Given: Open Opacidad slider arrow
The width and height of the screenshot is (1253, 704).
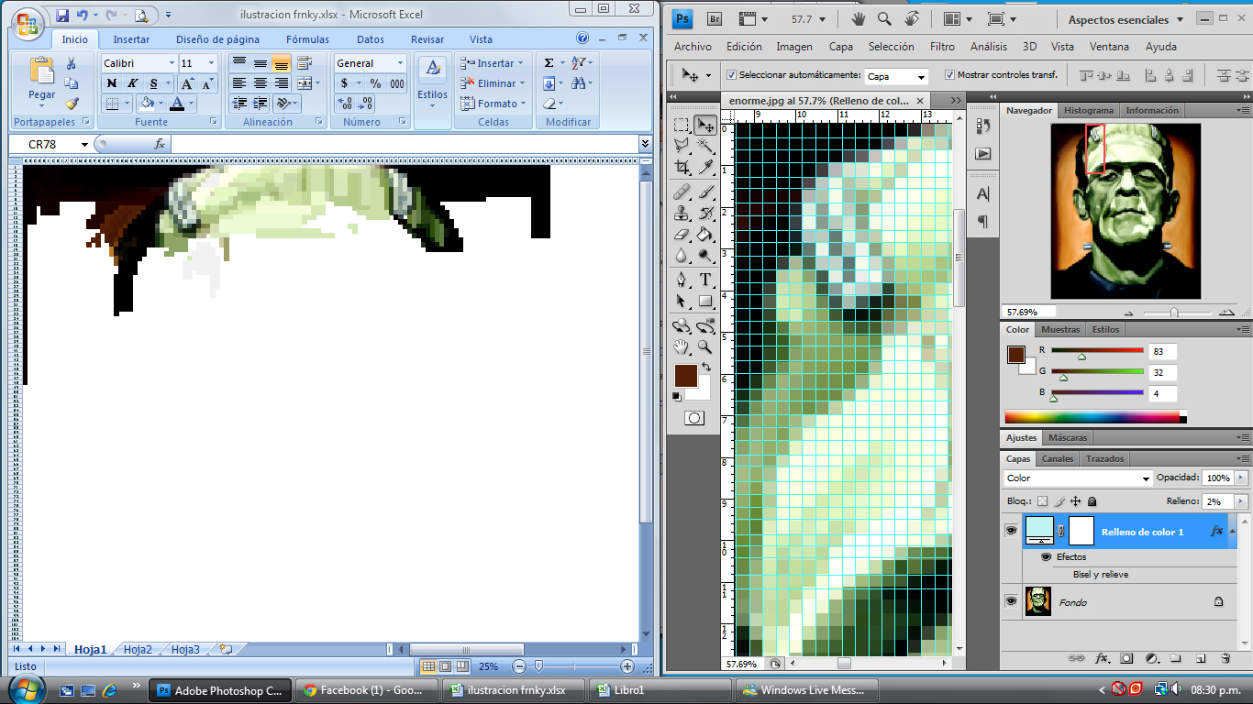Looking at the screenshot, I should 1243,478.
